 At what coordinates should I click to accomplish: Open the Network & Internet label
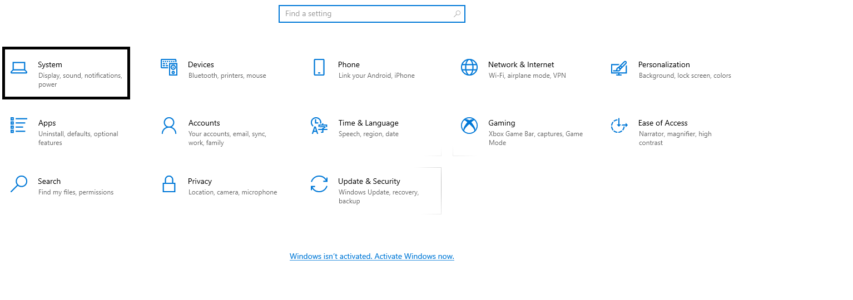coord(521,64)
